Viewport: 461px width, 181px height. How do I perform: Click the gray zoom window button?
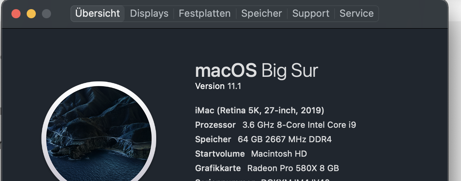click(x=46, y=14)
